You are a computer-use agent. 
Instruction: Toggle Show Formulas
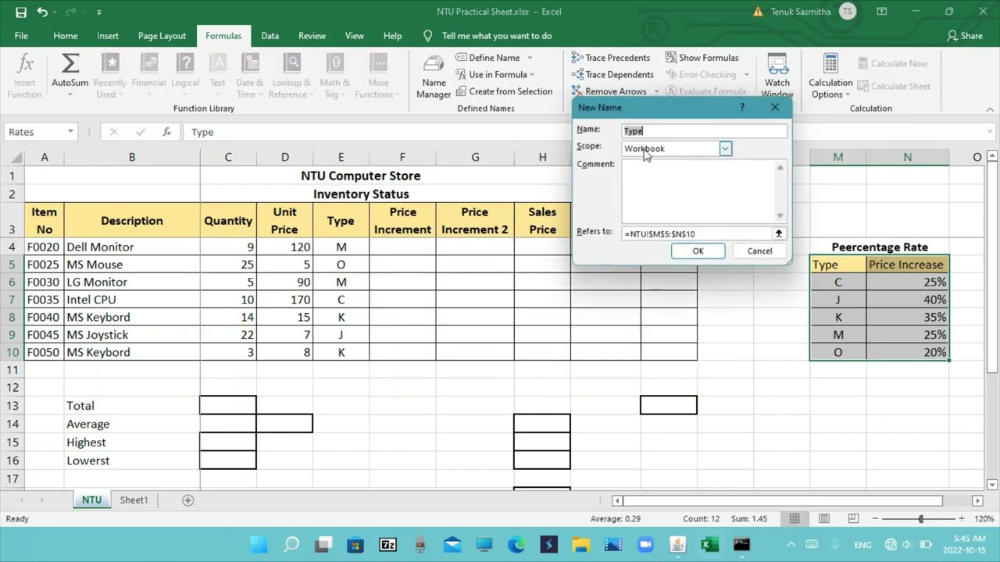click(702, 58)
